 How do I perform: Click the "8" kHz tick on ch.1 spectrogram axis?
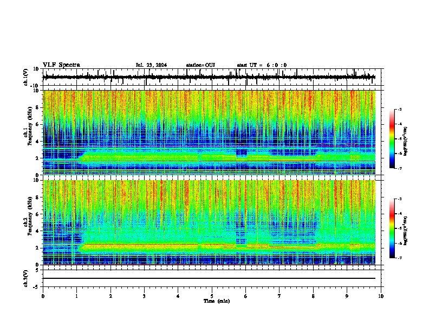(x=37, y=107)
